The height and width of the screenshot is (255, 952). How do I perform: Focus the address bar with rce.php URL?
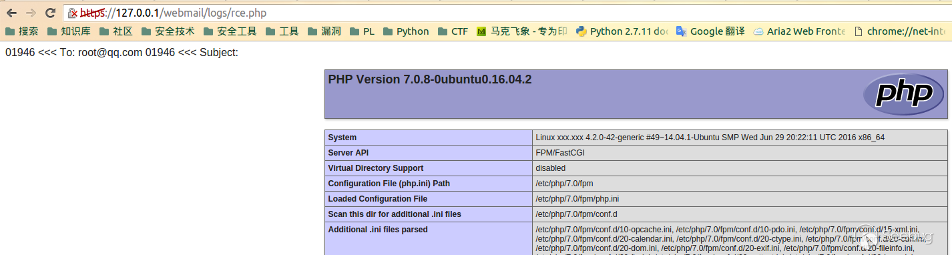point(507,13)
